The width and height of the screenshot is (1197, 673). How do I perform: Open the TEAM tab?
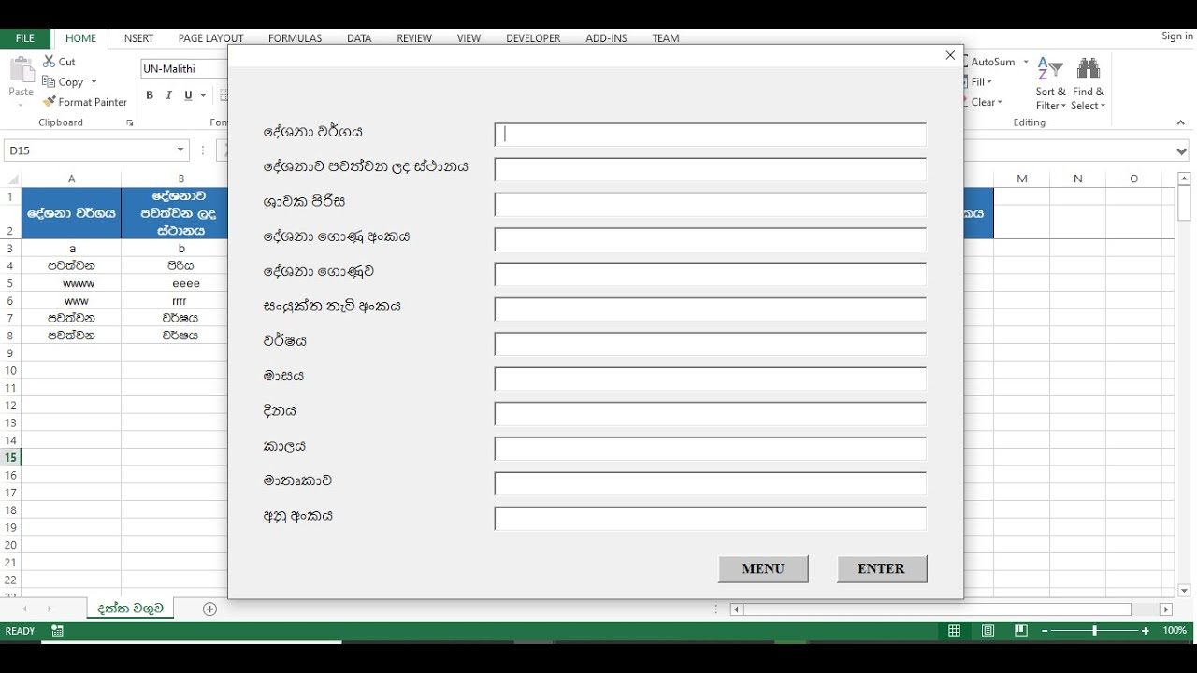pyautogui.click(x=666, y=38)
